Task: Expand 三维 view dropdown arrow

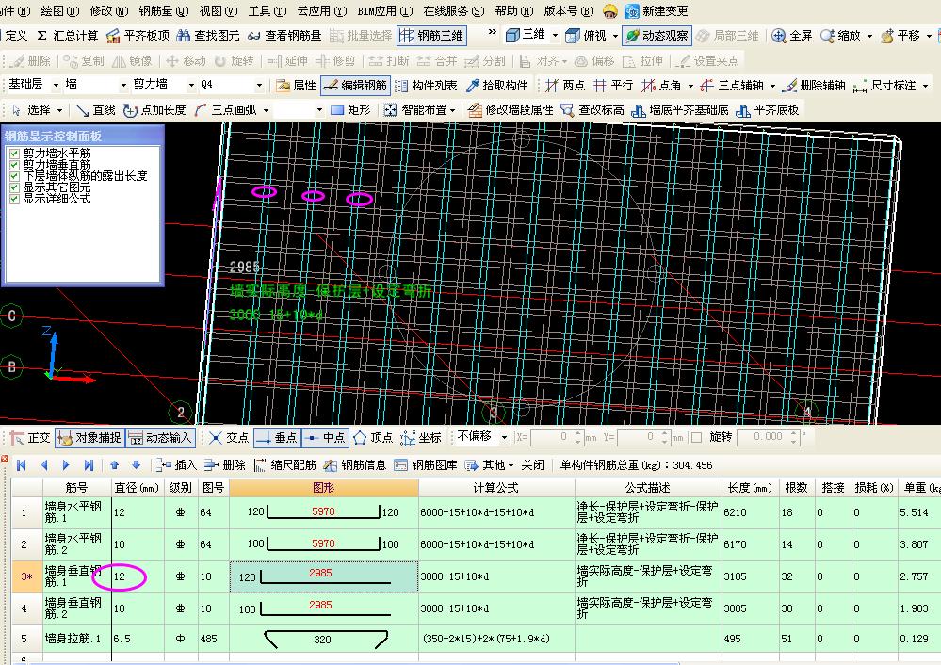Action: click(x=555, y=36)
